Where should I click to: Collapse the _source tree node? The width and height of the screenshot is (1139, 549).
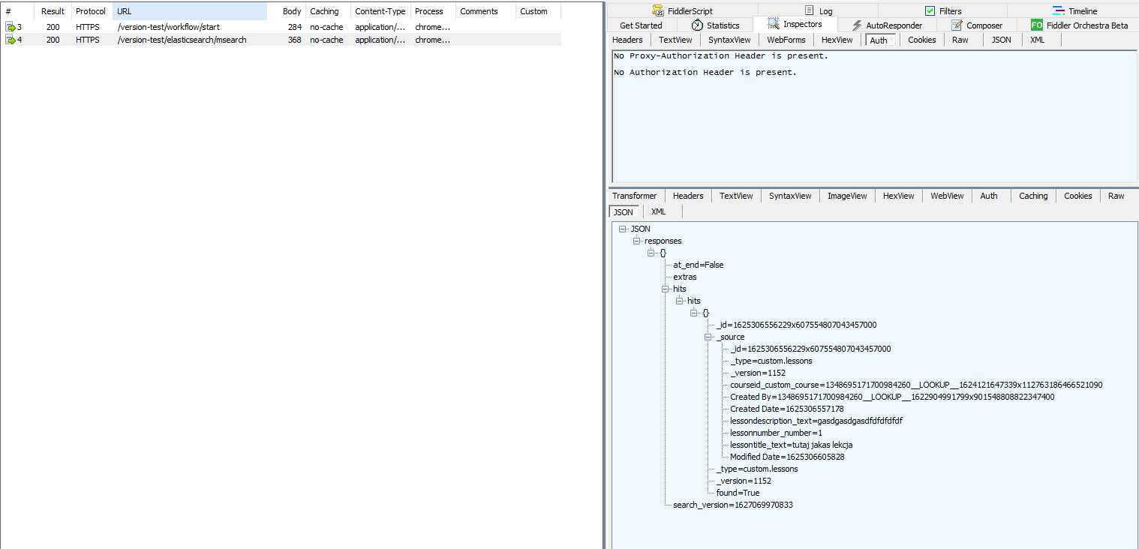[x=708, y=337]
